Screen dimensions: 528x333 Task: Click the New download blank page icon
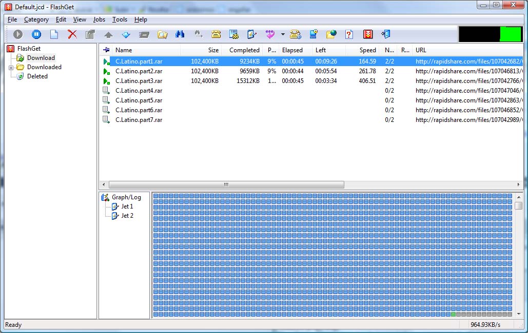click(x=54, y=34)
